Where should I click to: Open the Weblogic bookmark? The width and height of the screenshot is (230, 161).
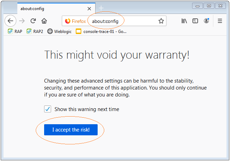(x=59, y=31)
